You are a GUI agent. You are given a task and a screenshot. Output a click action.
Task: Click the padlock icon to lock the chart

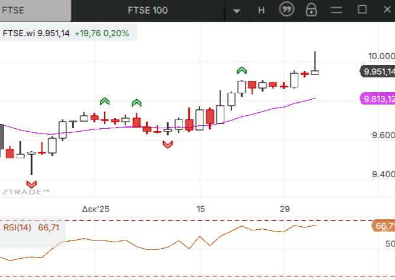[311, 10]
